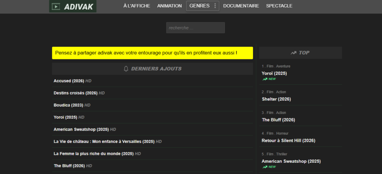Click the three-dot icon beside GENRES

pos(215,6)
